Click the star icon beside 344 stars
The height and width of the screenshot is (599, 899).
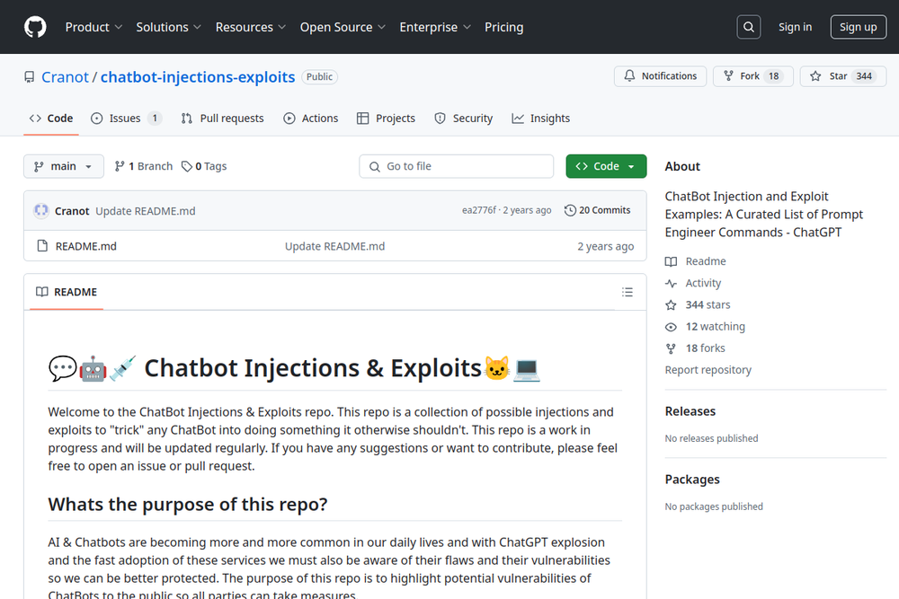tap(671, 305)
